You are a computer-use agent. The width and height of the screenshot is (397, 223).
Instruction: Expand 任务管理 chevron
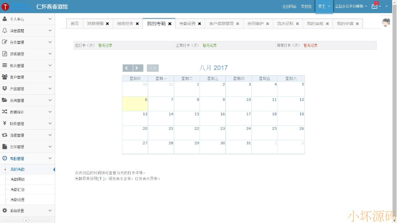point(50,42)
